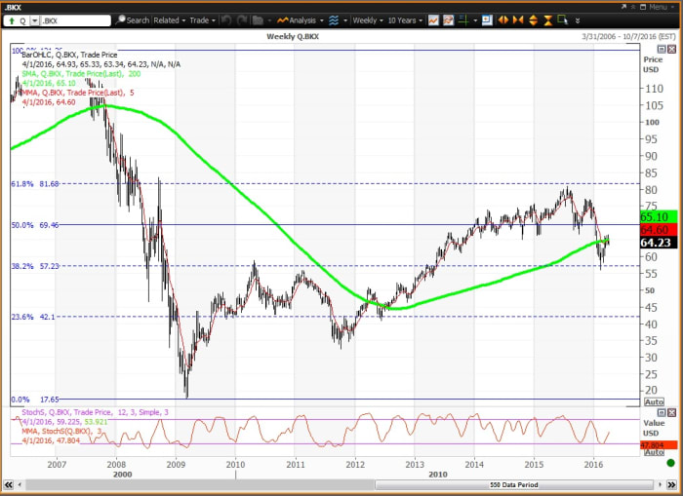This screenshot has height=496, width=683.
Task: Close the stochastic indicator pane
Action: (x=671, y=412)
